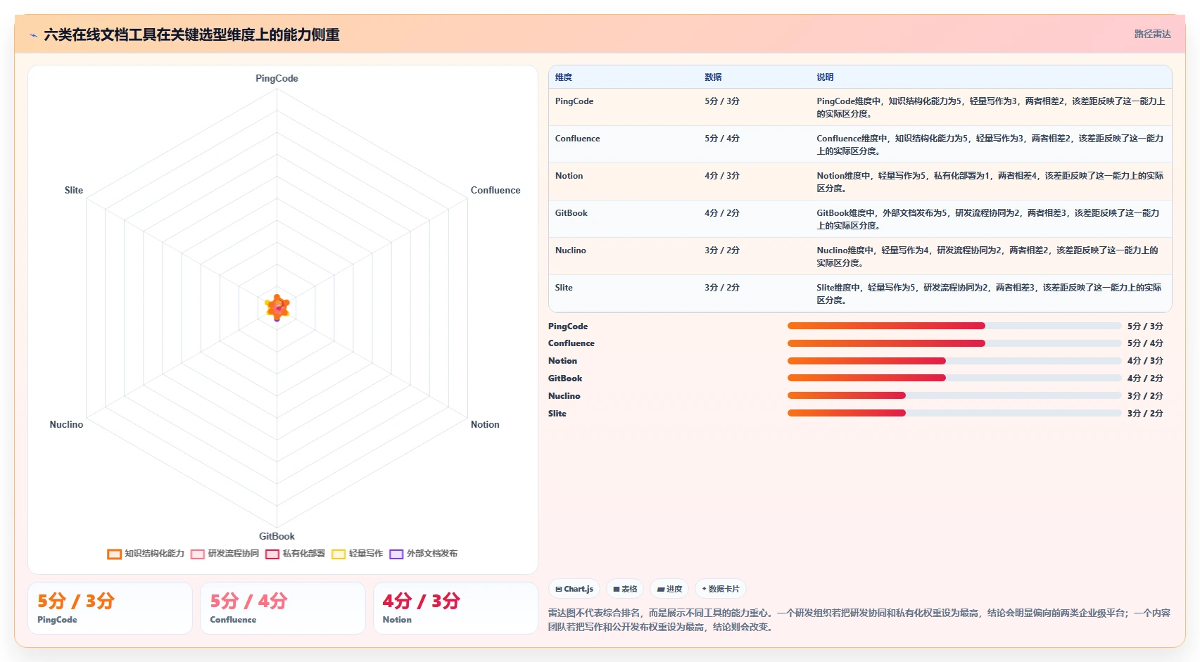This screenshot has height=662, width=1200.
Task: Click the small icon before the page title
Action: 33,35
